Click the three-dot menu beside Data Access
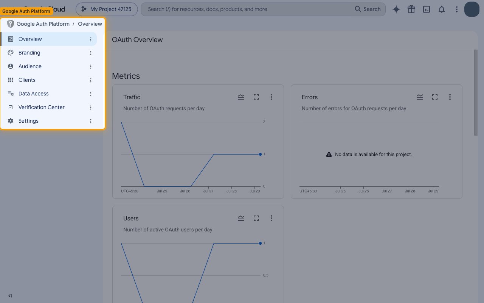 point(91,94)
